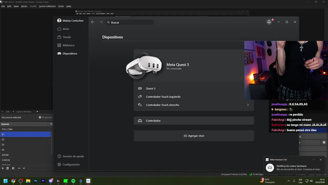The height and width of the screenshot is (185, 328).
Task: Select the E2 scene
Action: (26, 140)
